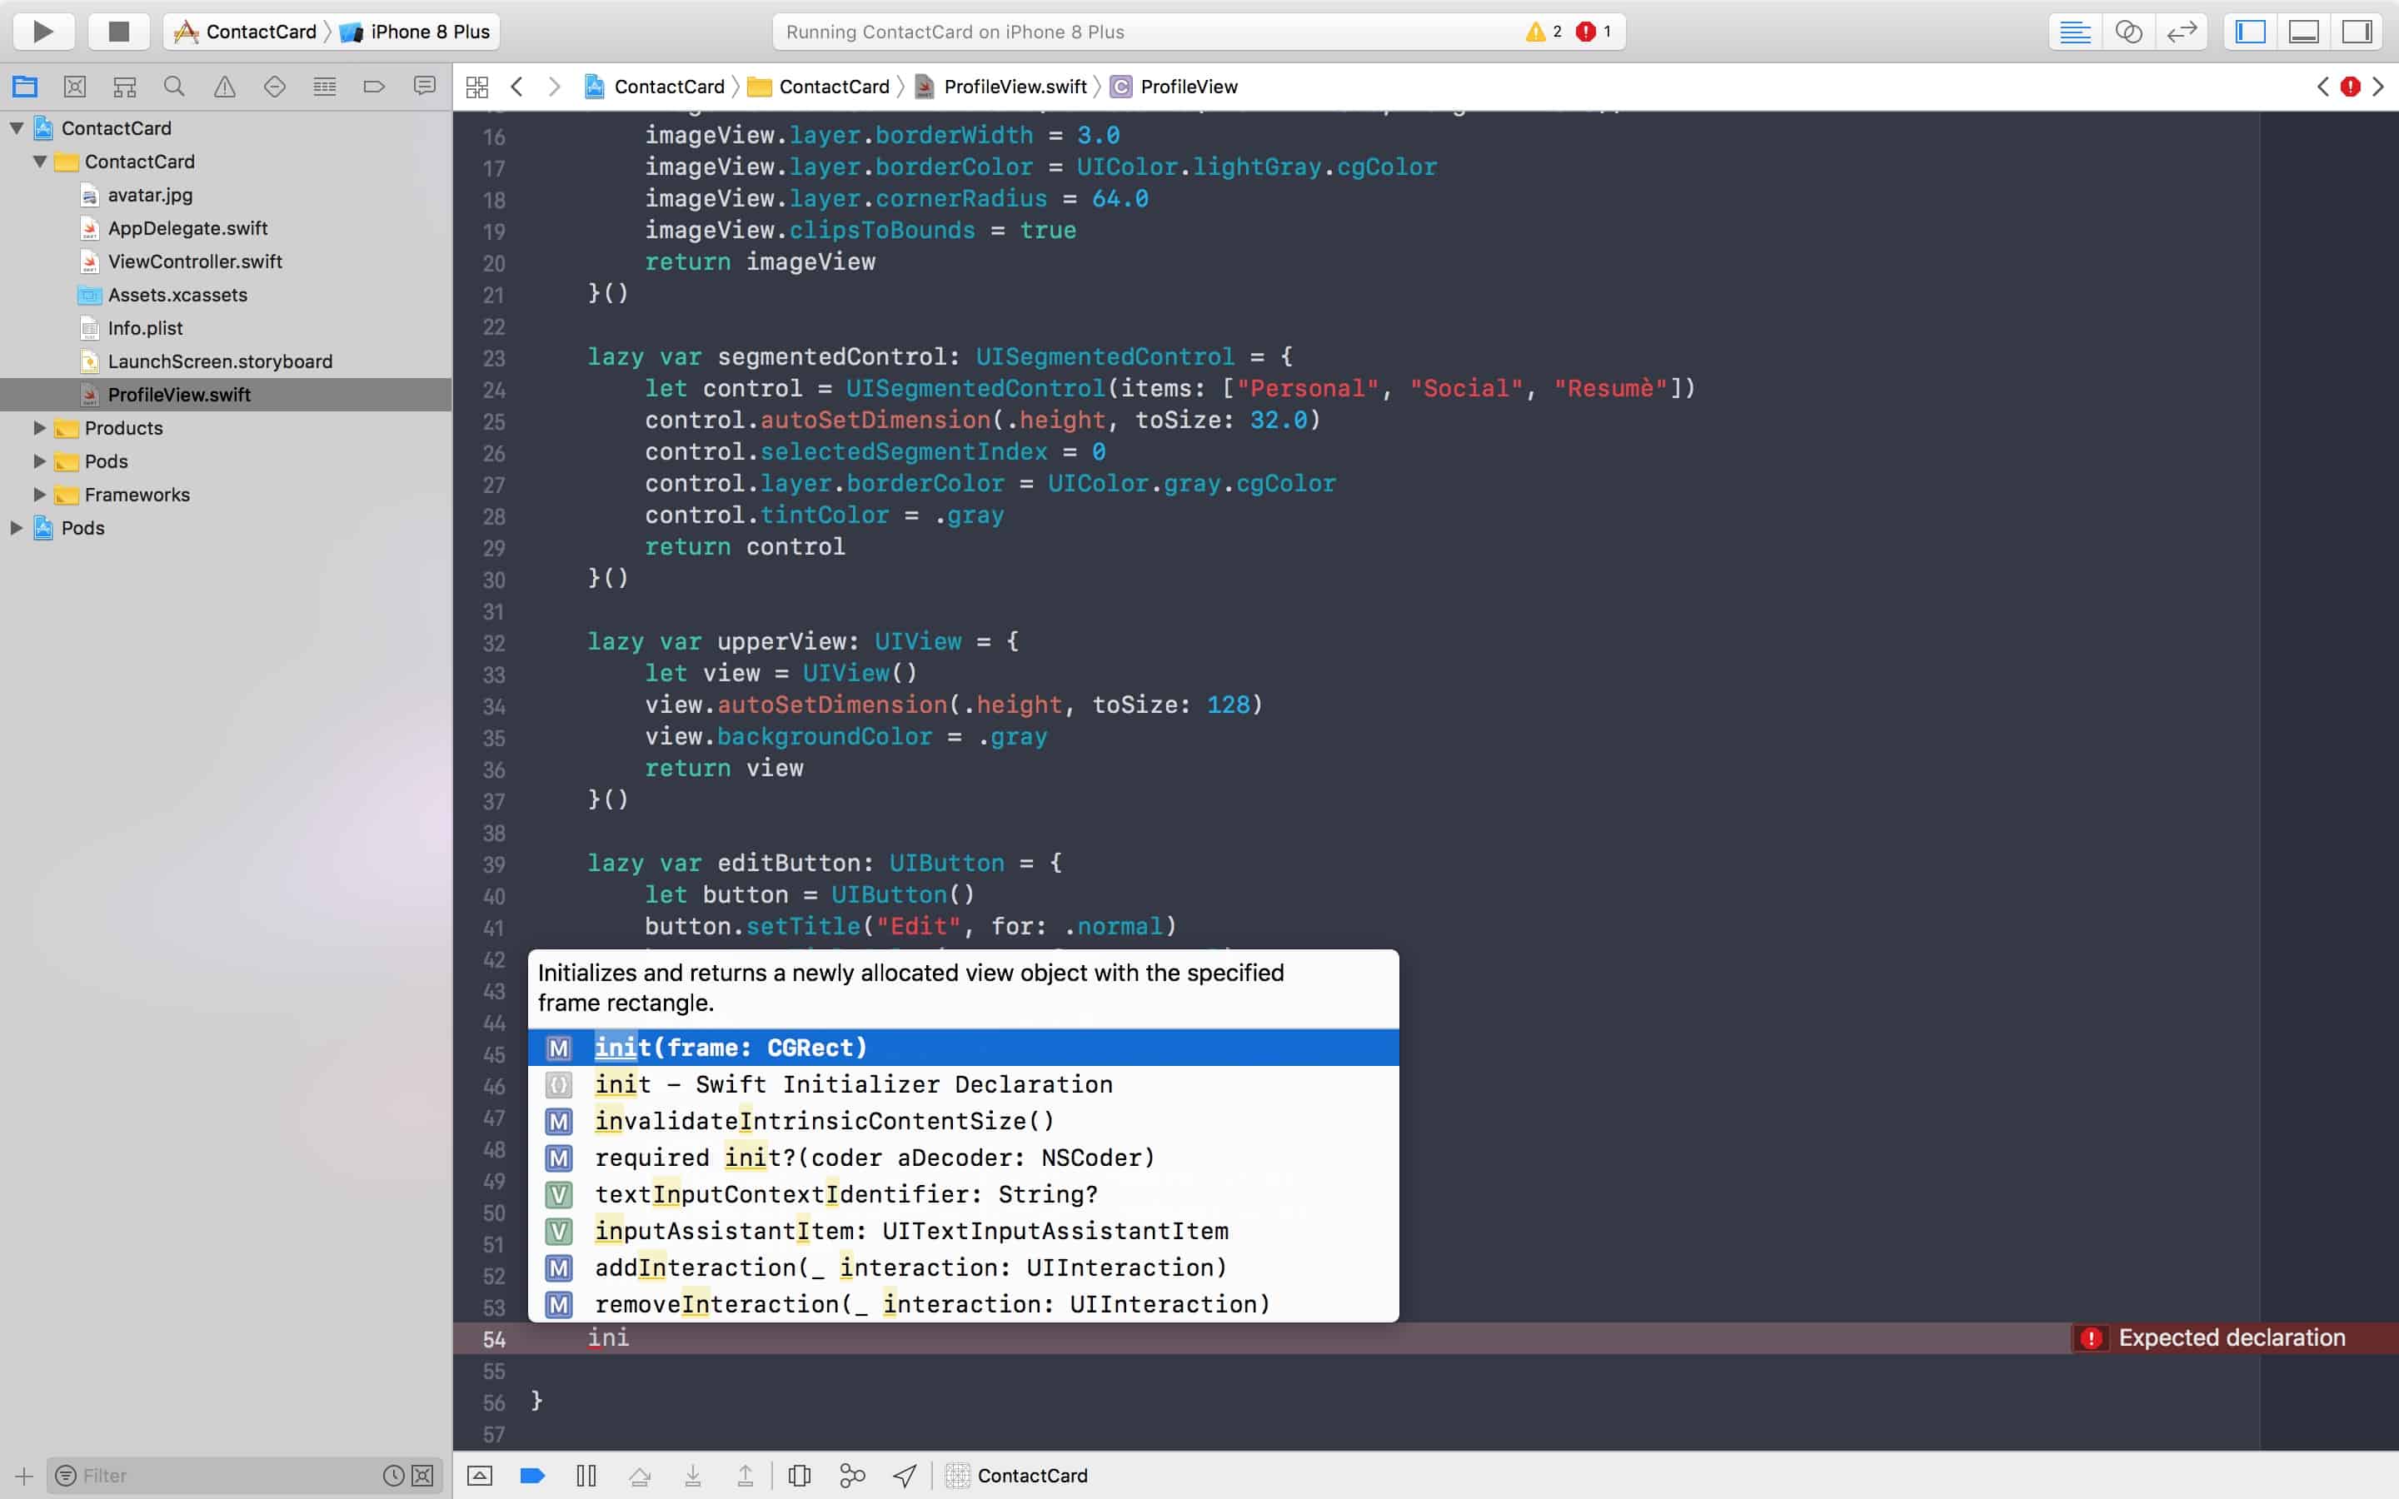Open the Issue navigator warning icon
Viewport: 2399px width, 1499px height.
pos(225,87)
